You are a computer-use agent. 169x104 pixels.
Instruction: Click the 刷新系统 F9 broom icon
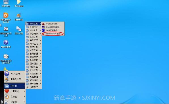(x=7, y=79)
